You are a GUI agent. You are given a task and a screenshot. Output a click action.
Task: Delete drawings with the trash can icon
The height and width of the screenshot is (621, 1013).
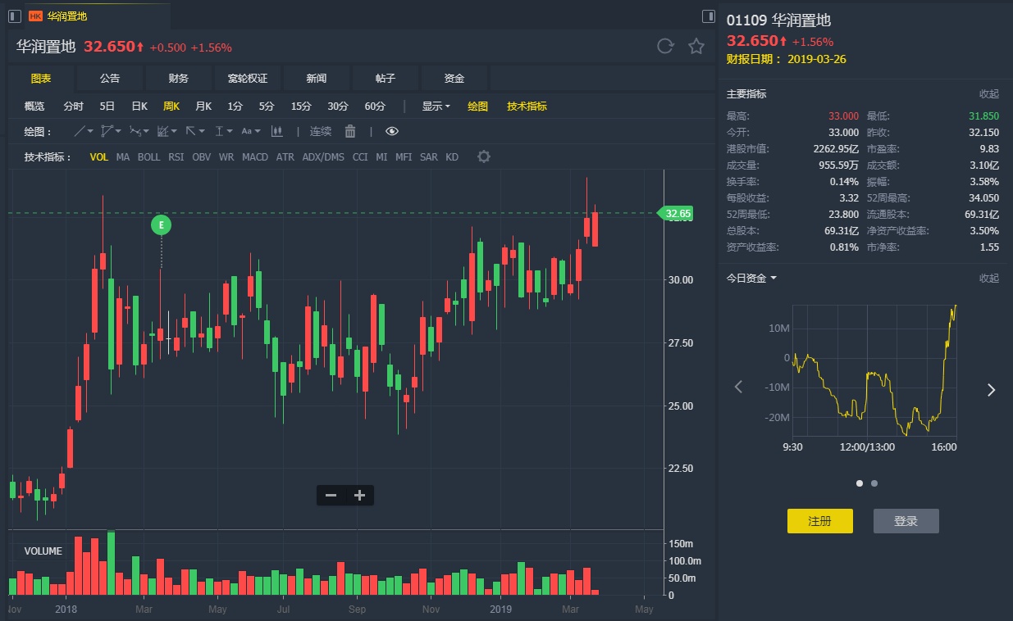click(x=350, y=131)
